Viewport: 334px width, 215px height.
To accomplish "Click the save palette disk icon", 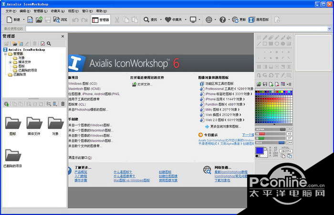I will (x=265, y=84).
